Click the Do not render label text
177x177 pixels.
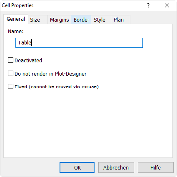tap(50, 74)
